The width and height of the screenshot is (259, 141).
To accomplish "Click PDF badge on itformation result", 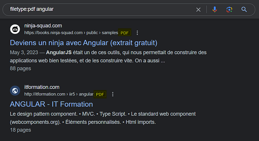I will click(x=100, y=94).
